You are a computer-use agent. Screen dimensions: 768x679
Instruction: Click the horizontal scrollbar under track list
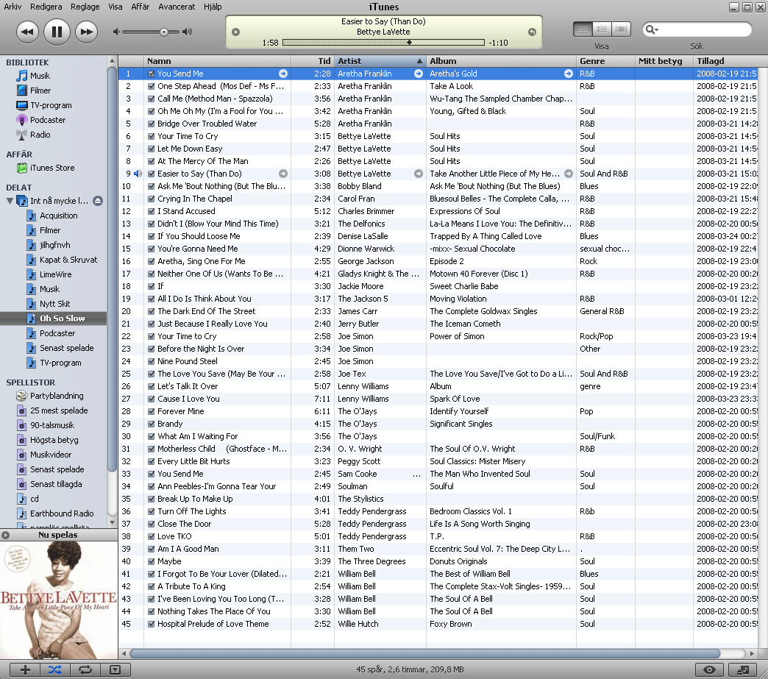pyautogui.click(x=424, y=653)
